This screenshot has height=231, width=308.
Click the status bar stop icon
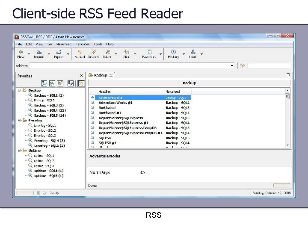pyautogui.click(x=38, y=193)
